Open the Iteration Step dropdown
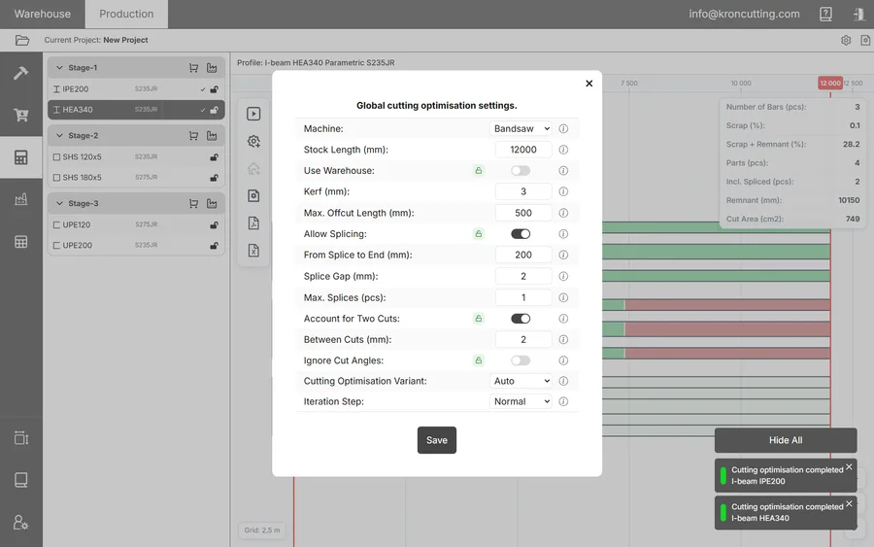The width and height of the screenshot is (874, 547). pyautogui.click(x=521, y=401)
